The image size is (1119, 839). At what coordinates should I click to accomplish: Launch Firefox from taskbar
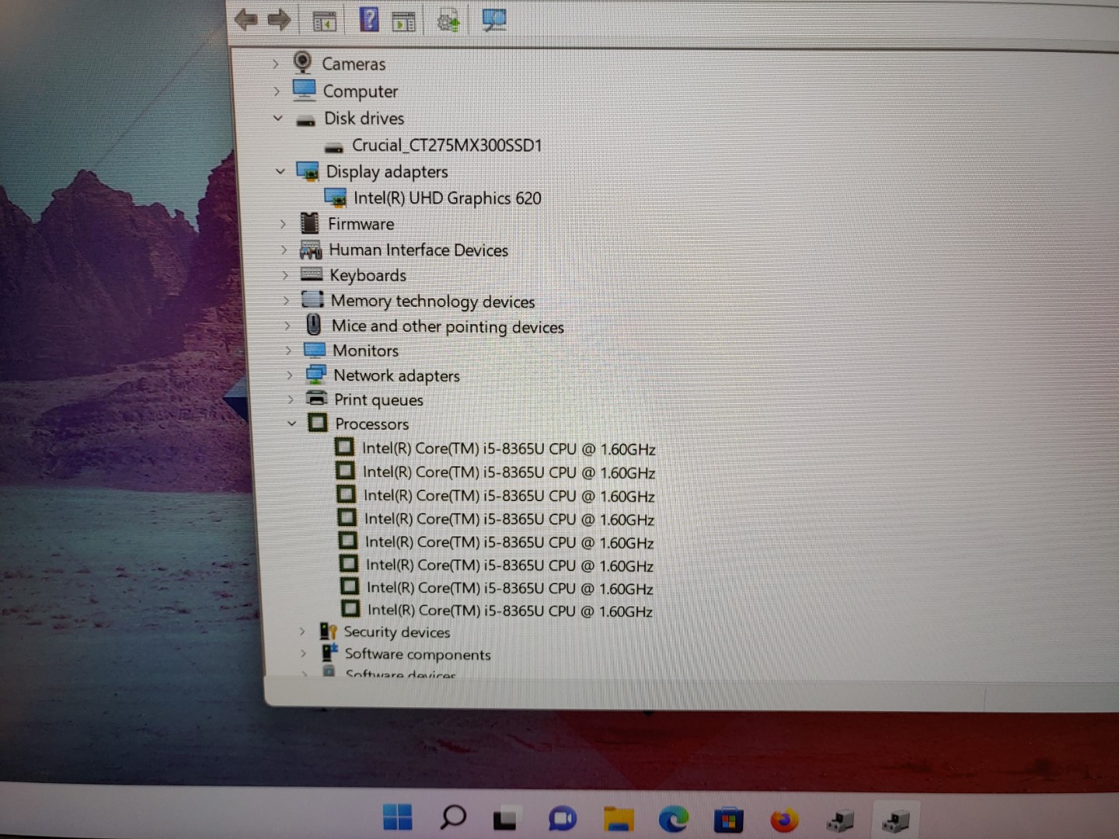tap(784, 820)
